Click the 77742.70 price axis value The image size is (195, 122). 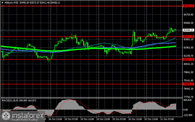click(x=189, y=97)
